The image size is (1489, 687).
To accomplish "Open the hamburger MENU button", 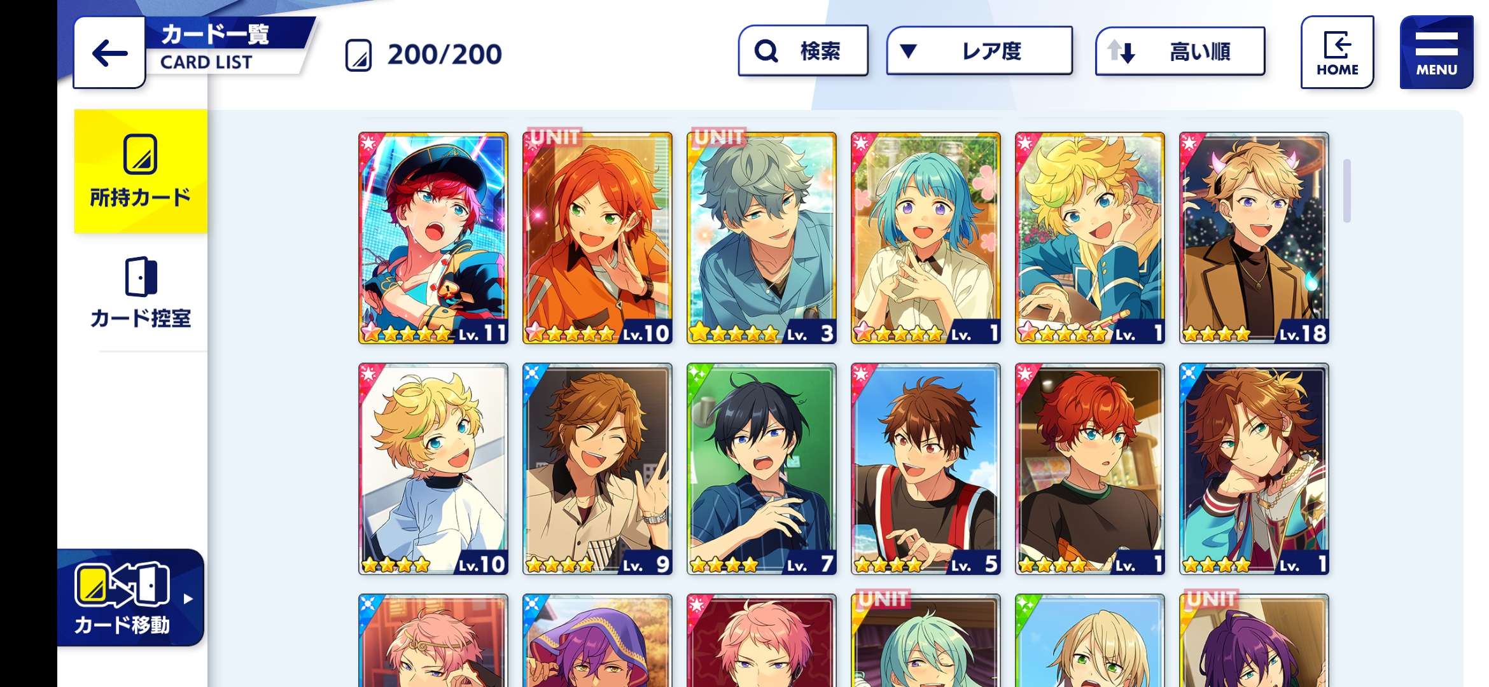I will pos(1436,52).
